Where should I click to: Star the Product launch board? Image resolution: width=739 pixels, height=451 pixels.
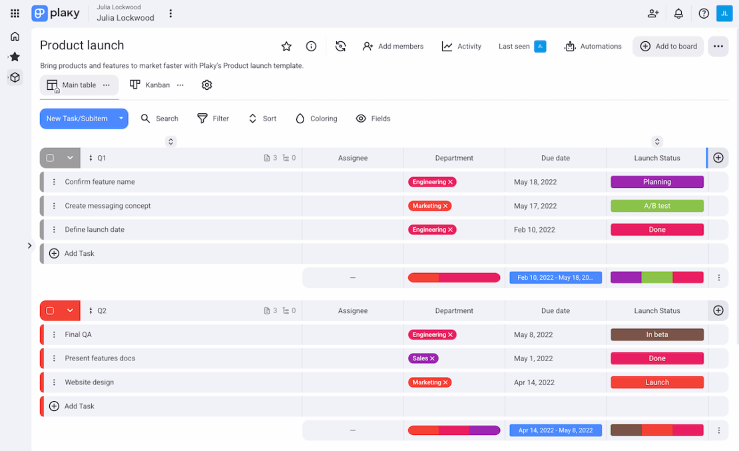click(286, 46)
